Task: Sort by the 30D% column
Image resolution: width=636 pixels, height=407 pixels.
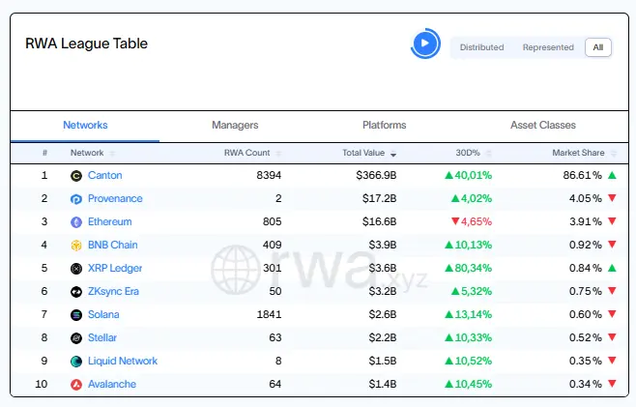Action: 468,153
